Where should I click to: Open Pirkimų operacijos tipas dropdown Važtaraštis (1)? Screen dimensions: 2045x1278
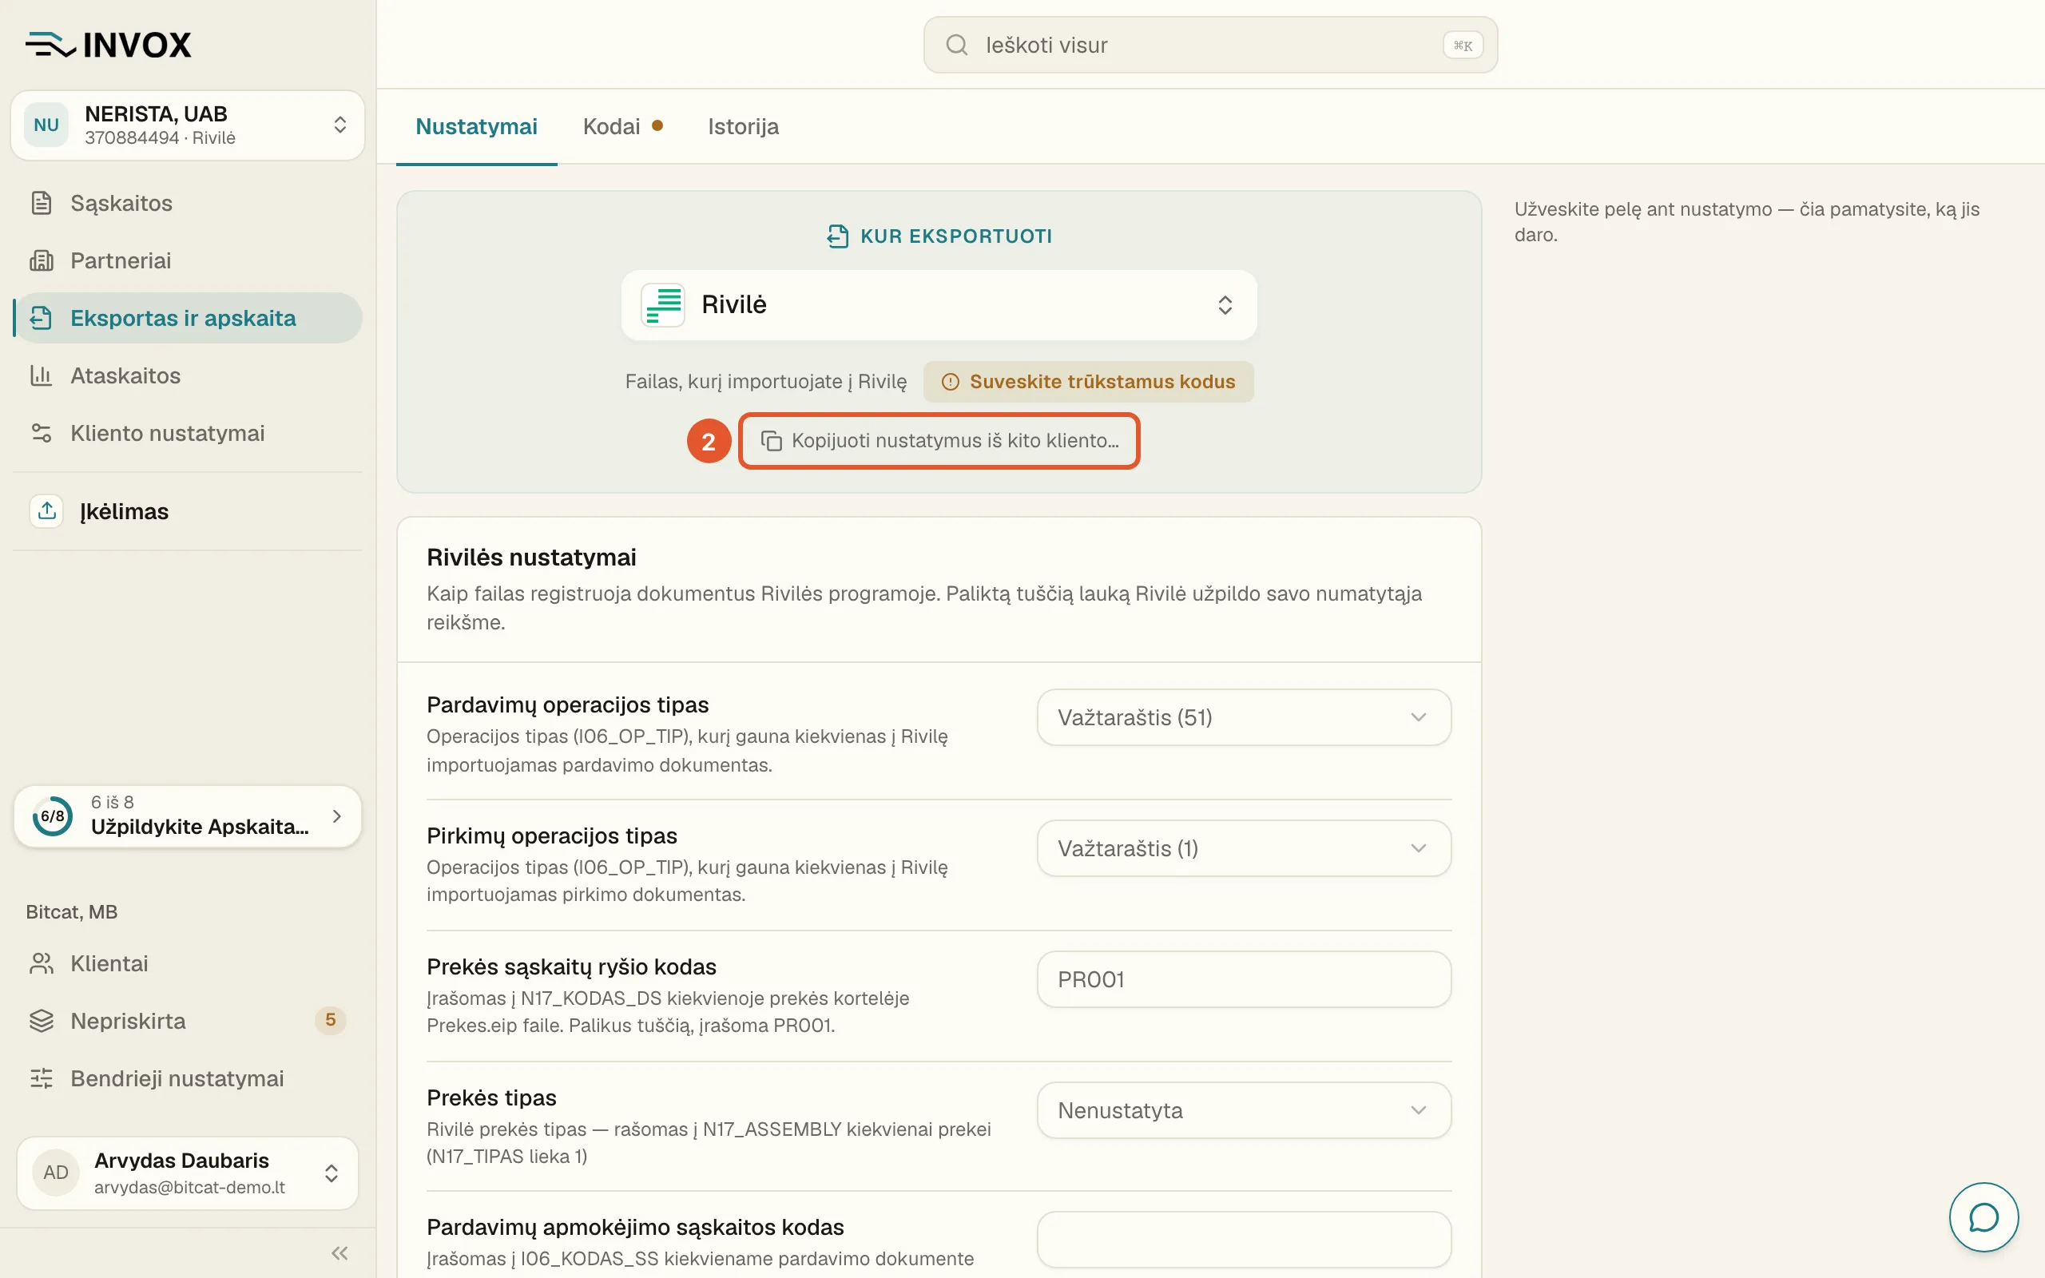click(x=1244, y=848)
